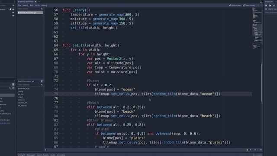The height and width of the screenshot is (156, 277).
Task: Open the Search Results bottom panel
Action: click(x=42, y=155)
